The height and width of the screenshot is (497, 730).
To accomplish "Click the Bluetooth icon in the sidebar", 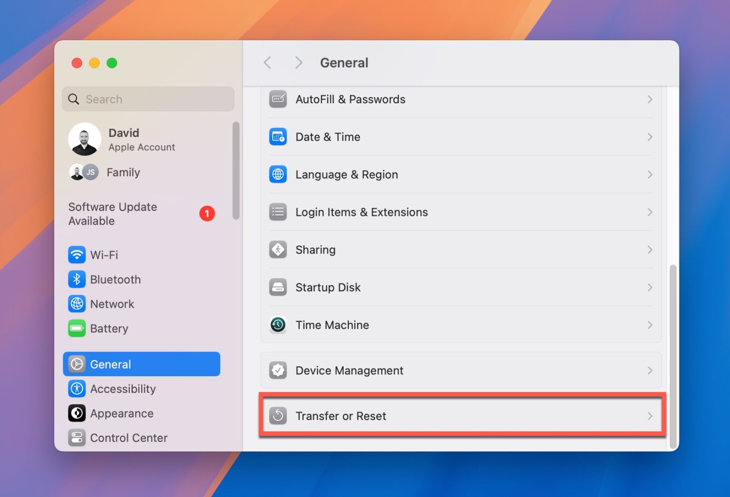I will (x=77, y=279).
